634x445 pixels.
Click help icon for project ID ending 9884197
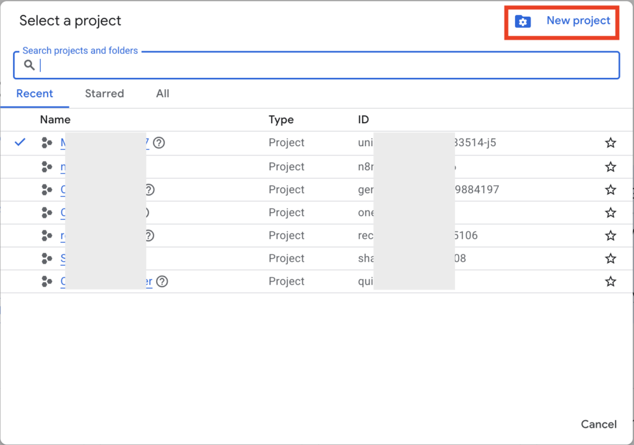pyautogui.click(x=149, y=190)
